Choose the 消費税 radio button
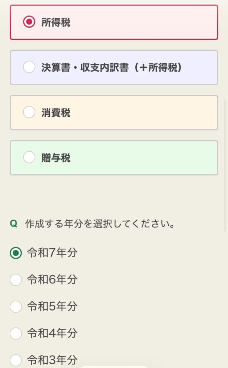 [x=29, y=112]
